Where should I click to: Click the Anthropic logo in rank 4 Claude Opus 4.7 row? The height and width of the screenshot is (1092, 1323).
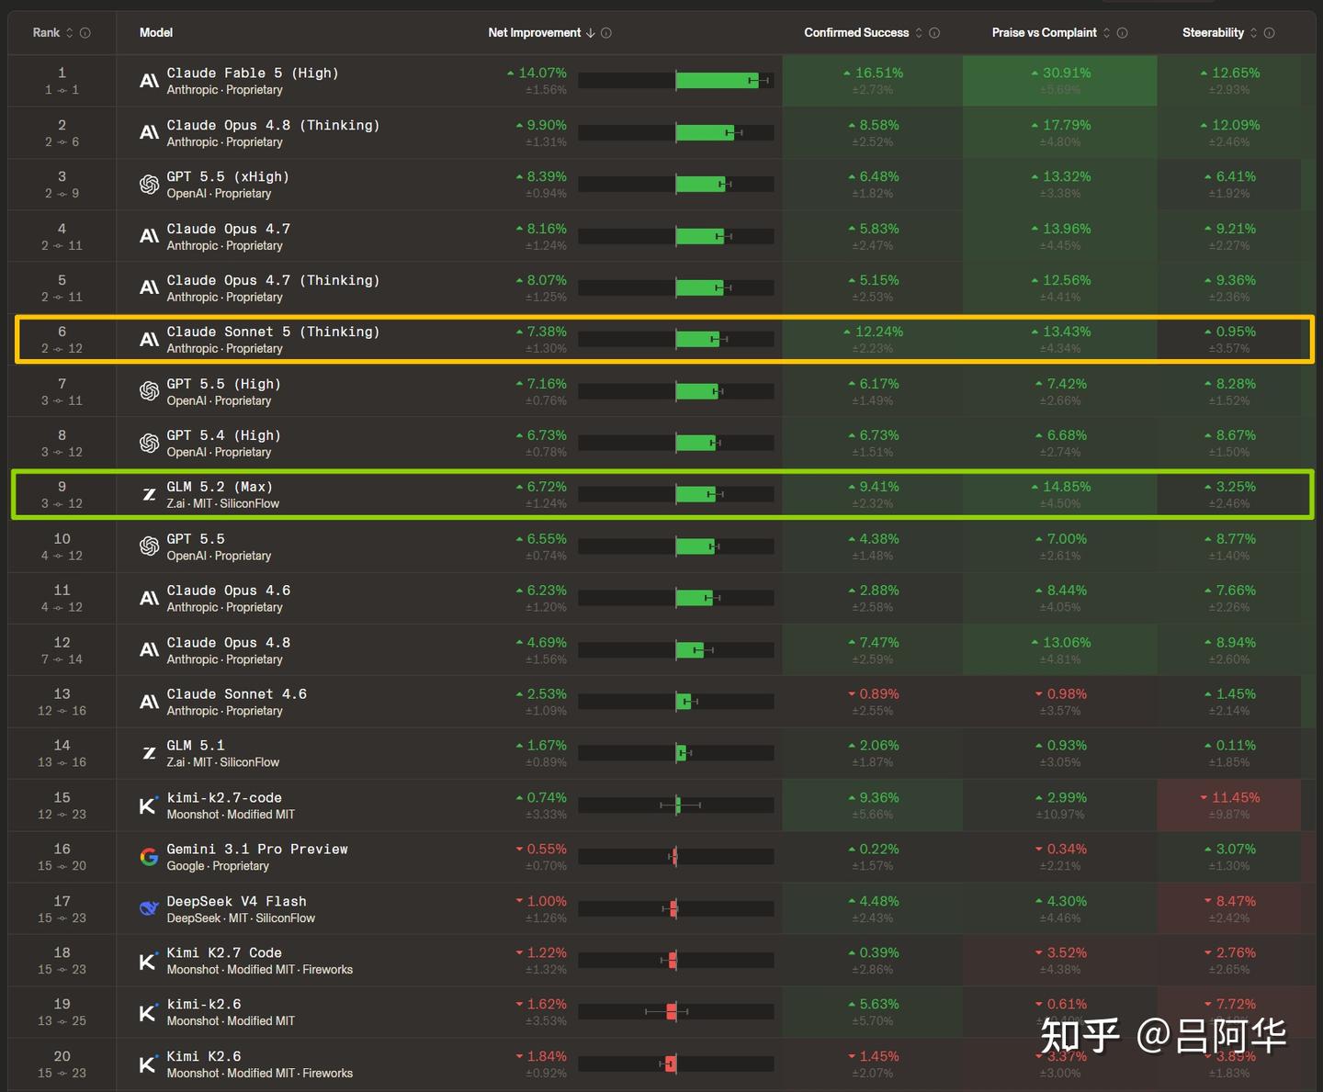tap(149, 236)
